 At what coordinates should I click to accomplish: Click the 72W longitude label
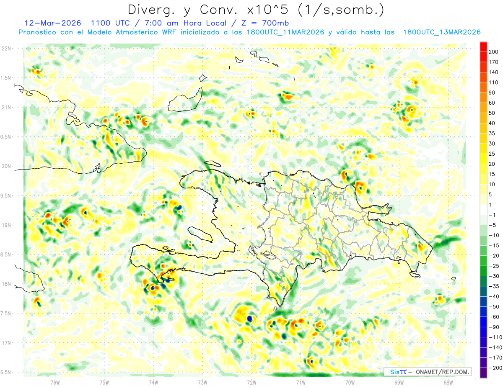coord(251,382)
